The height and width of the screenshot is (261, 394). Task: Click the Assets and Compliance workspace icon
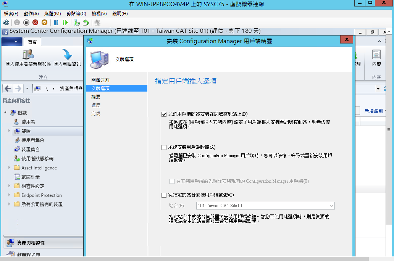(x=11, y=243)
